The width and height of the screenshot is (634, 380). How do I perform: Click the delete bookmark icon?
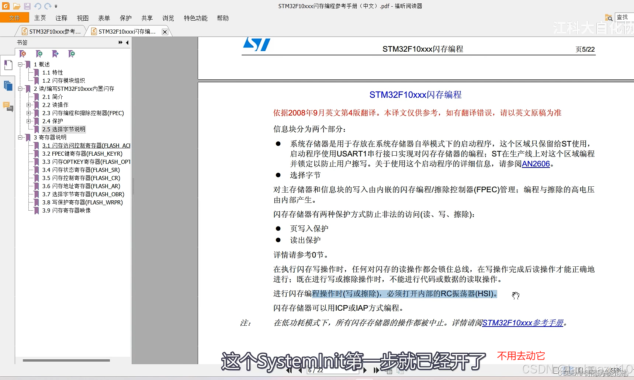23,54
